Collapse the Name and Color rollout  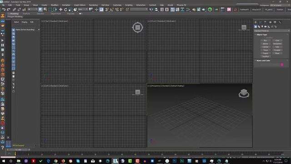pyautogui.click(x=263, y=61)
